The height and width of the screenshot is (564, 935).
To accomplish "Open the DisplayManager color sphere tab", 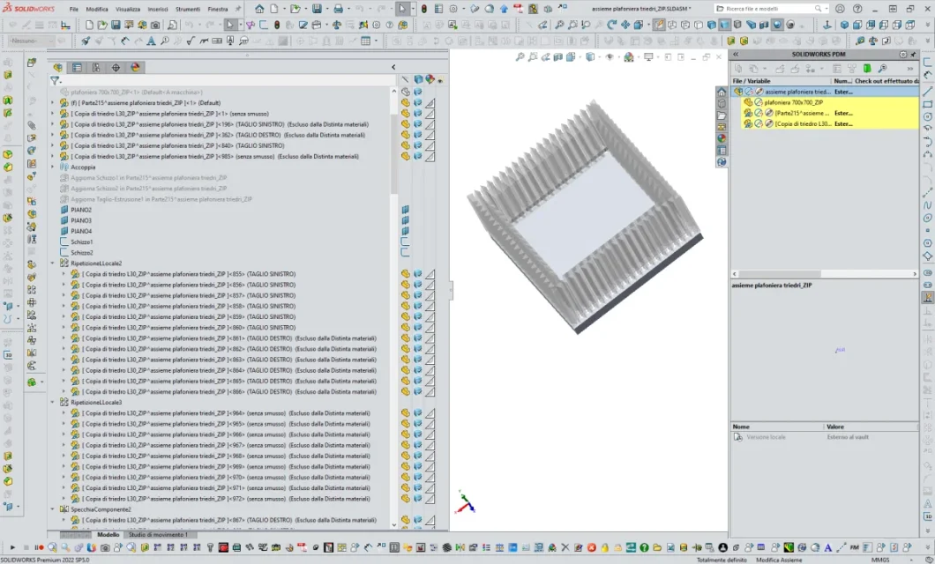I will point(136,67).
